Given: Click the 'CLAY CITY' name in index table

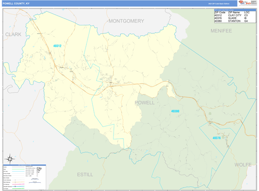Looking at the screenshot, I should pyautogui.click(x=235, y=15).
